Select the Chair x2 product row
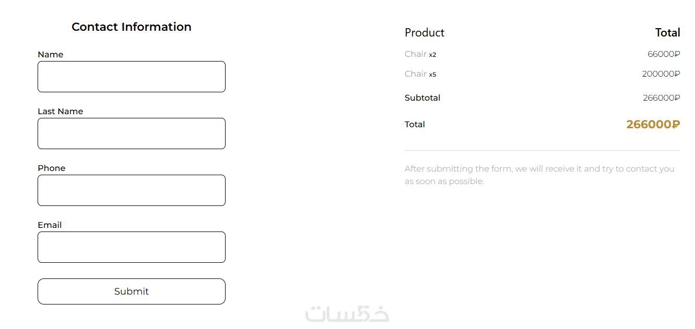This screenshot has height=329, width=695. click(420, 54)
